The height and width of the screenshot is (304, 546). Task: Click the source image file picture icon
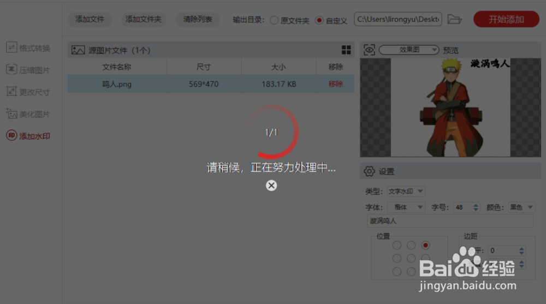tap(78, 50)
